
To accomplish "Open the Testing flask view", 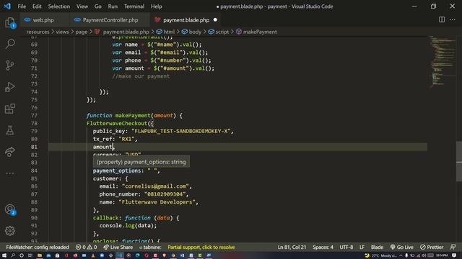I will (9, 130).
